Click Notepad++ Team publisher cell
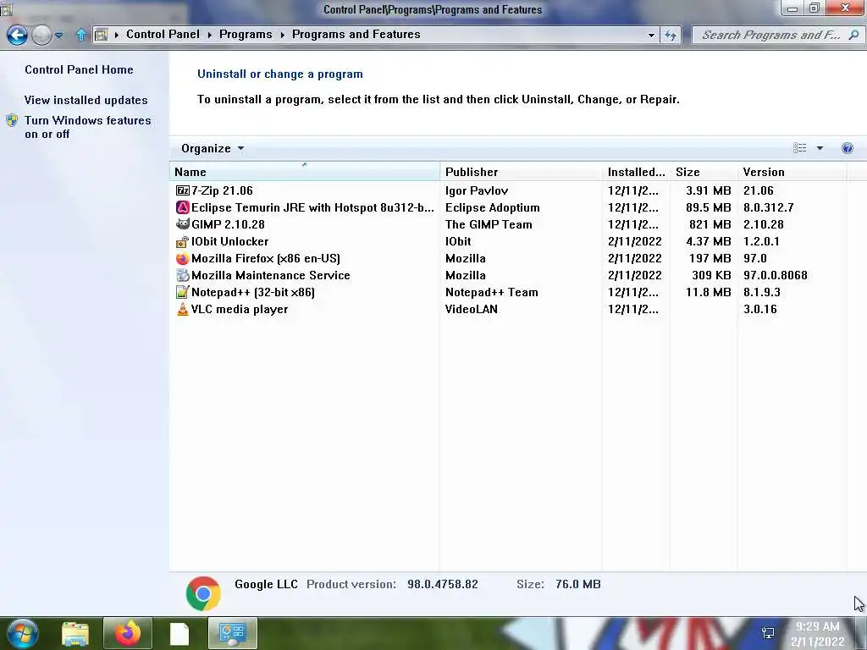The height and width of the screenshot is (650, 867). [492, 292]
